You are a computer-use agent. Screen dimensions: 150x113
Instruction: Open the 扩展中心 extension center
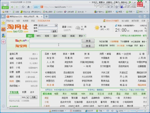[99, 12]
